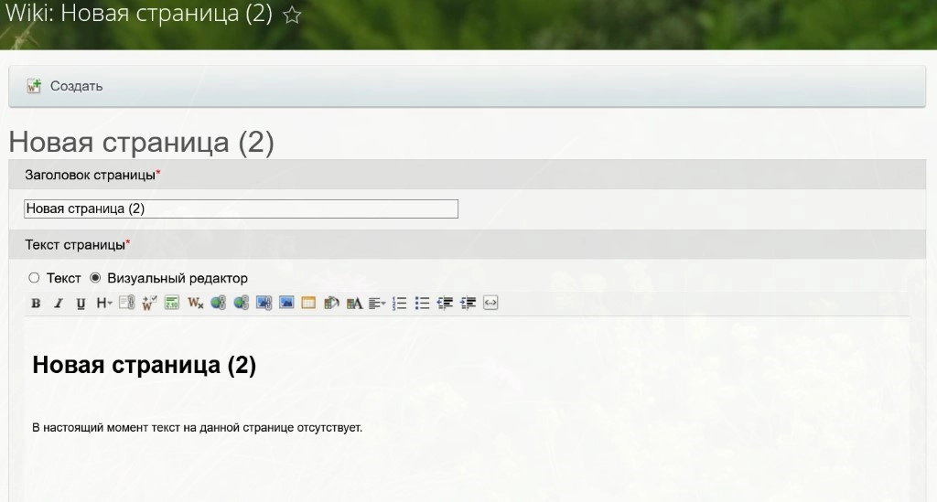Click the page title input field
Viewport: 937px width, 502px height.
coord(241,208)
